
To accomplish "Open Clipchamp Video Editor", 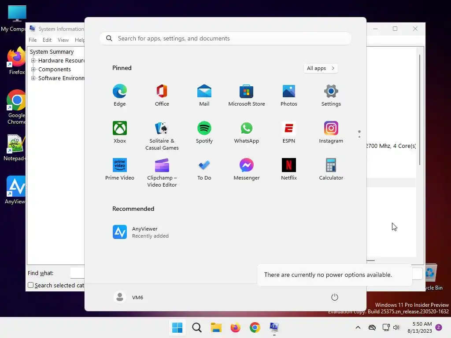I will pos(162,173).
